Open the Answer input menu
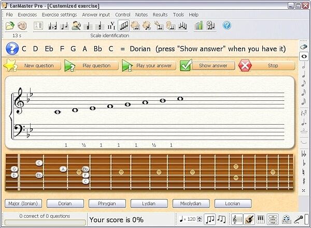Screen dimensions: 311x228 pos(96,14)
